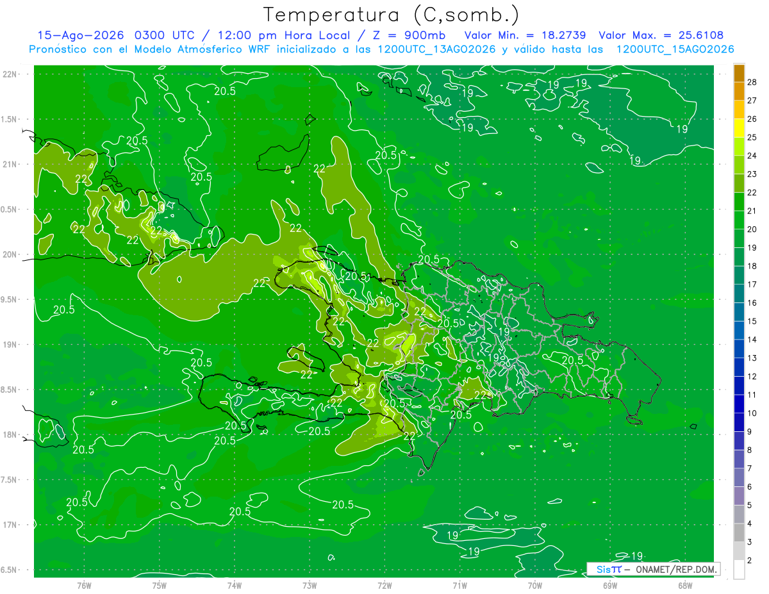Pick the dark orange swatch above the 28 label

pyautogui.click(x=739, y=73)
